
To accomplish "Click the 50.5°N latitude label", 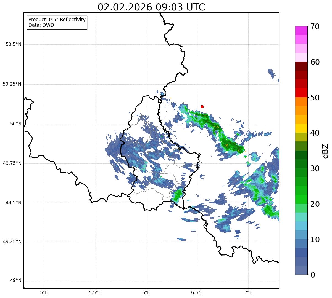I will click(x=14, y=44).
